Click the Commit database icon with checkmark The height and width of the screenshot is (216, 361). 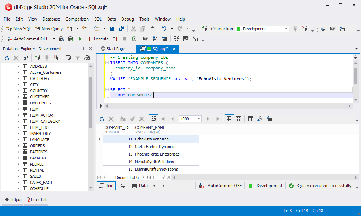(70, 39)
